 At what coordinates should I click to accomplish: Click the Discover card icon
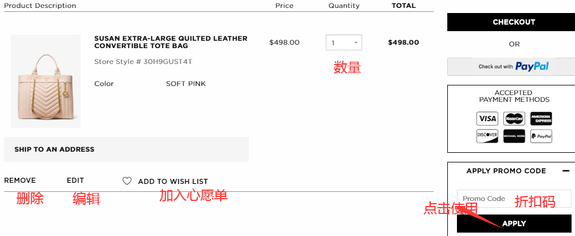[487, 136]
